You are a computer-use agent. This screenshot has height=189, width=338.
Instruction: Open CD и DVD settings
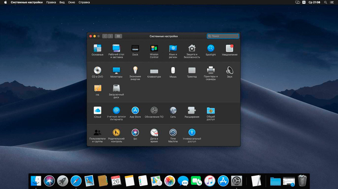click(x=97, y=72)
